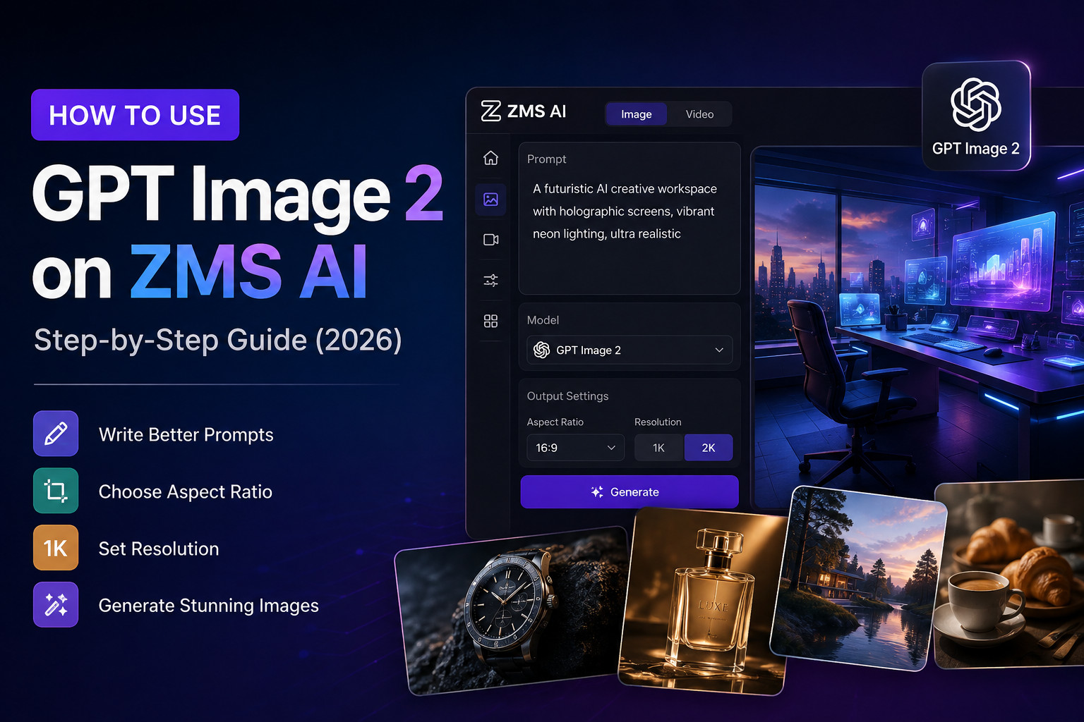
Task: Click the pencil Write Better Prompts icon
Action: (56, 434)
